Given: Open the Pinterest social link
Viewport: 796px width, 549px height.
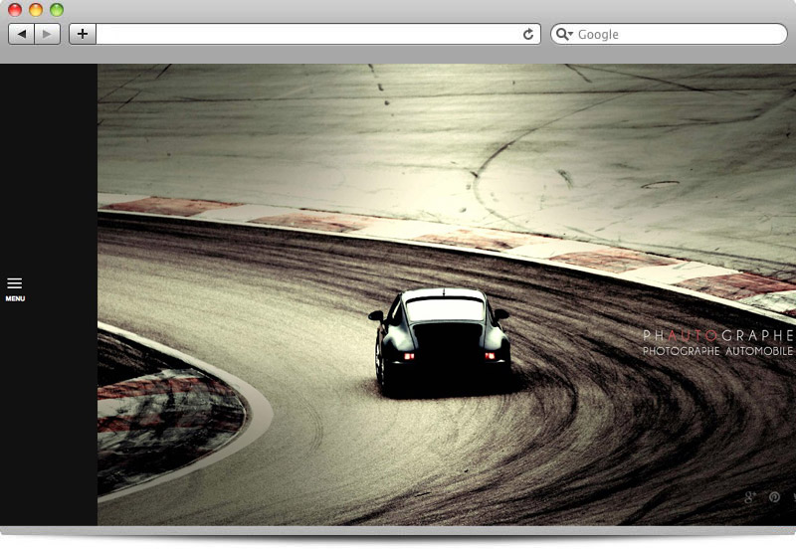Looking at the screenshot, I should [774, 497].
